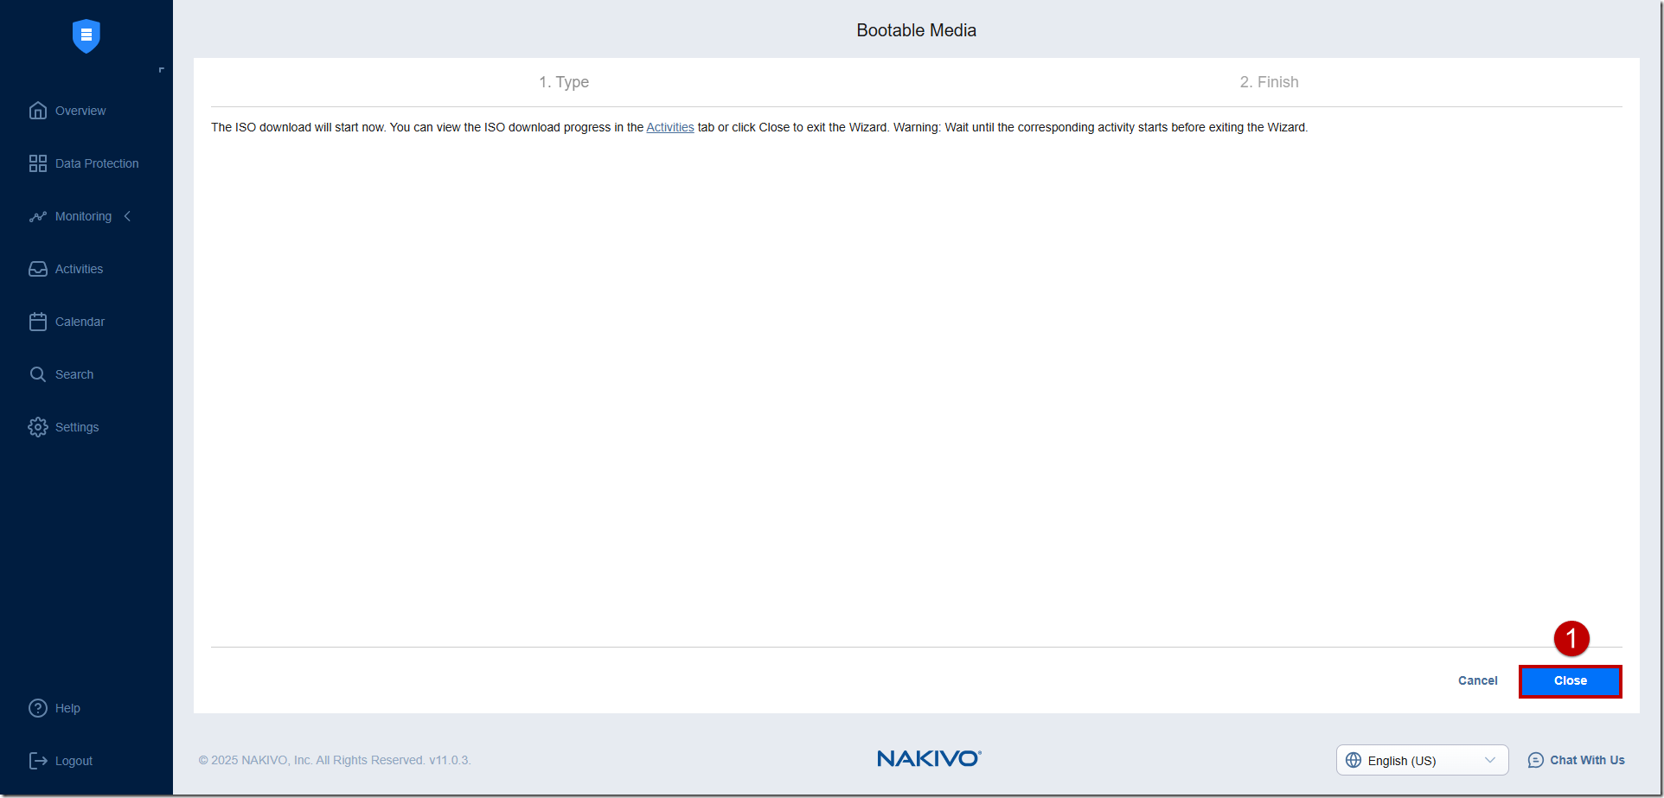Click the Overview home icon
This screenshot has height=798, width=1664.
click(x=38, y=111)
